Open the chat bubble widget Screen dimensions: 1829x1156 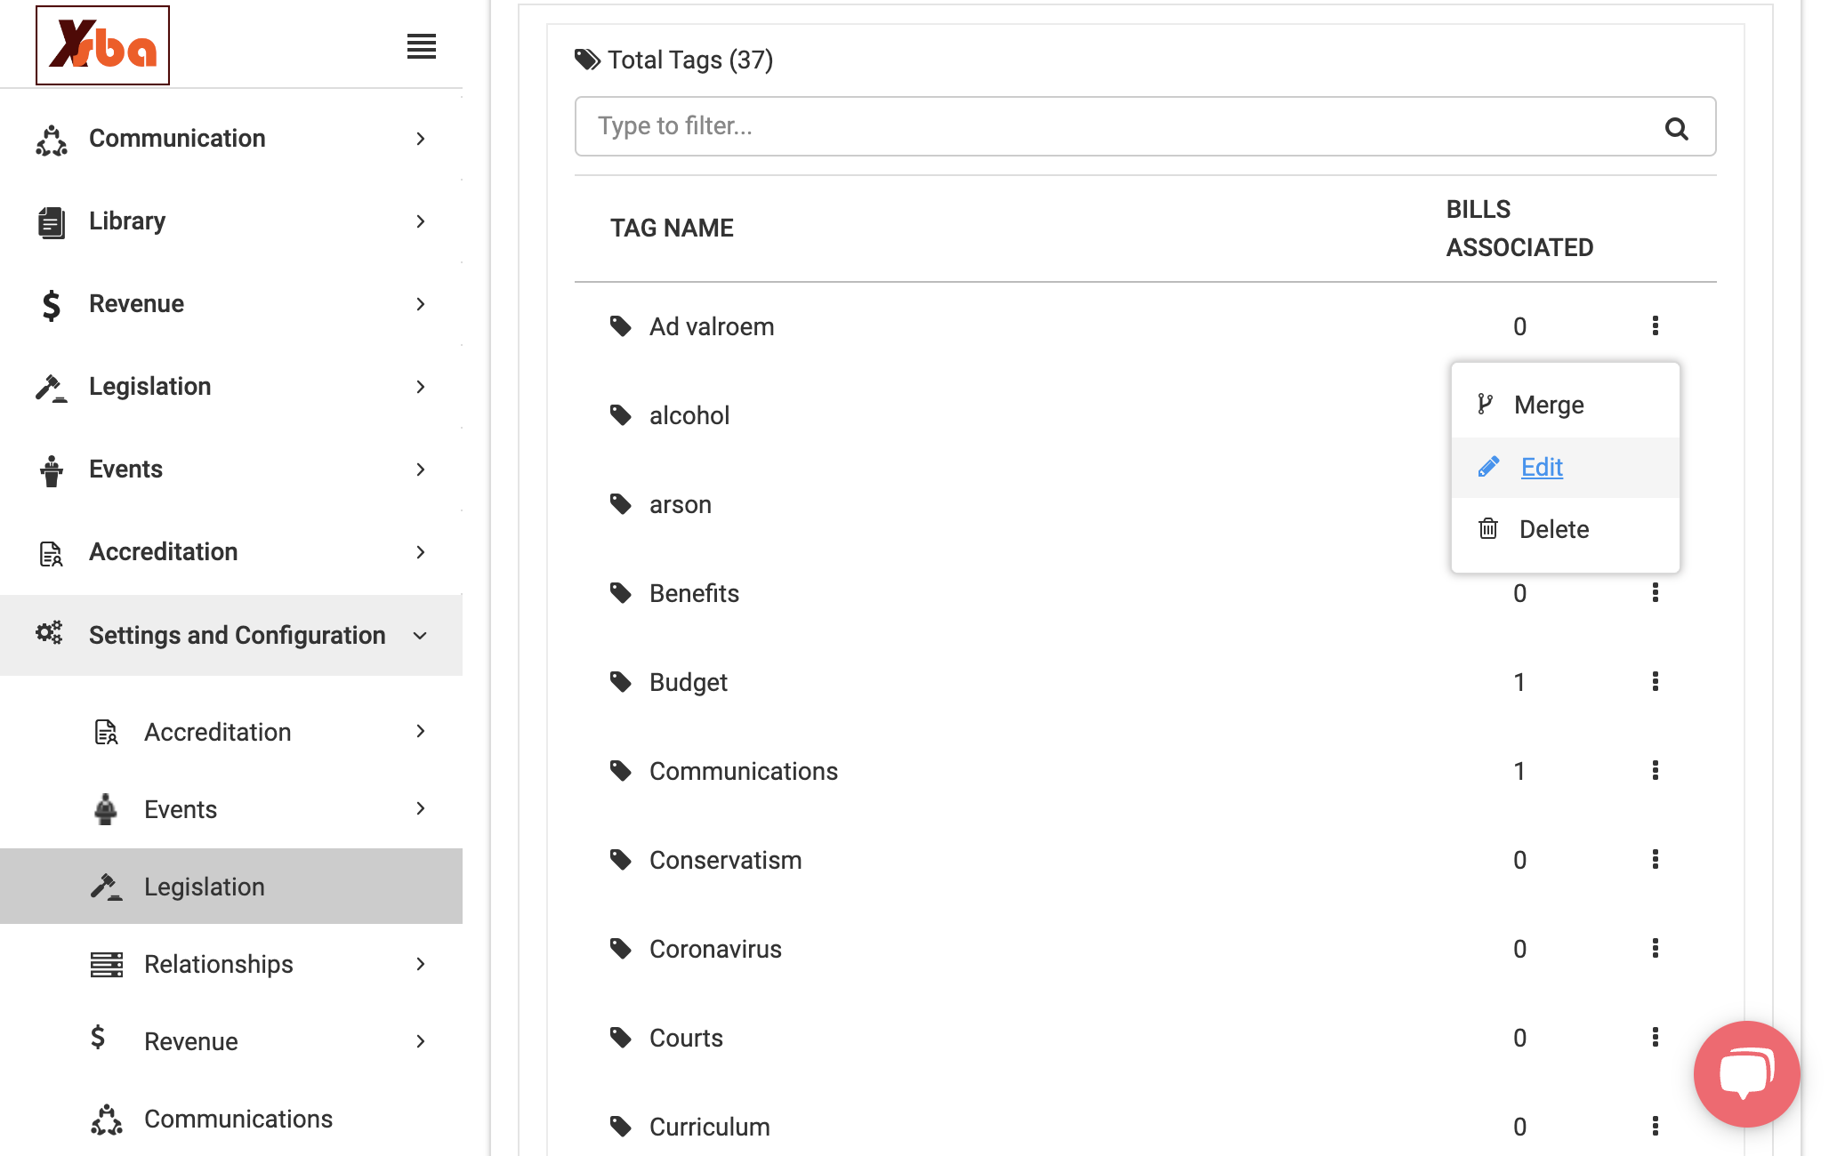(x=1746, y=1074)
